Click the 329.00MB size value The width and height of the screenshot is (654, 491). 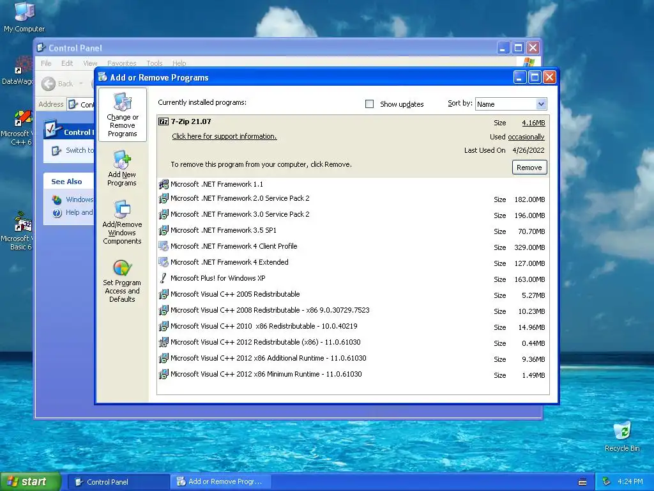(529, 247)
